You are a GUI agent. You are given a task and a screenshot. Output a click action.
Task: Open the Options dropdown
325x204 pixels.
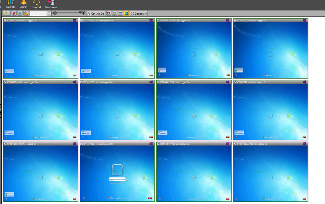click(139, 13)
